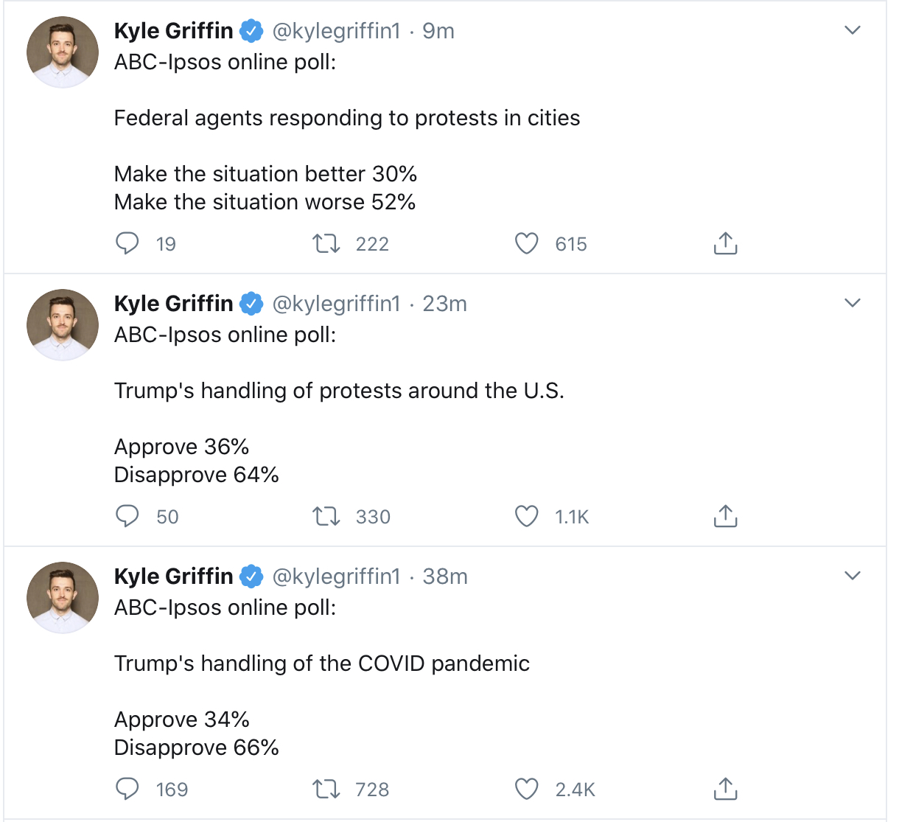Click Kyle Griffin's avatar on first tweet

pos(63,52)
